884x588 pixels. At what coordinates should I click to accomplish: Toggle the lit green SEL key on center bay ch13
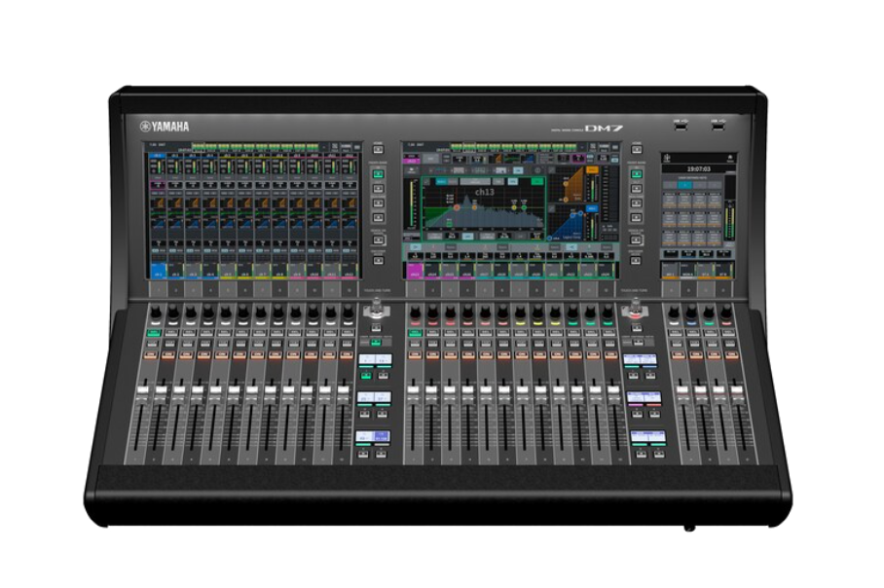[x=416, y=333]
